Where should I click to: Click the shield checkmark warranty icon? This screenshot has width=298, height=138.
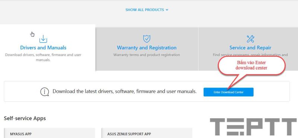146,39
